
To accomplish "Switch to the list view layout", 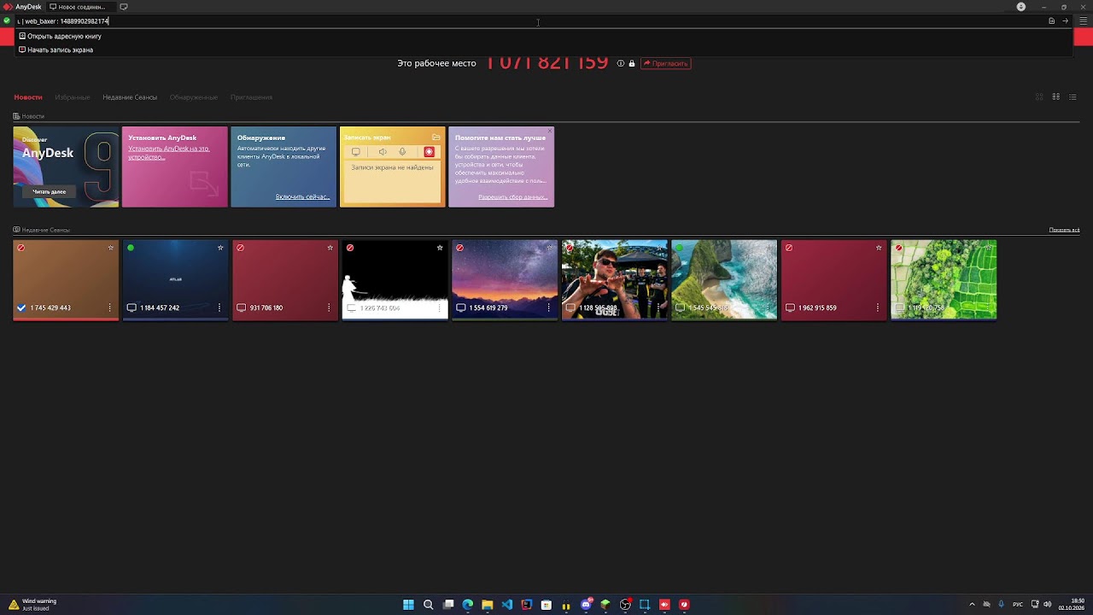I will (1073, 97).
